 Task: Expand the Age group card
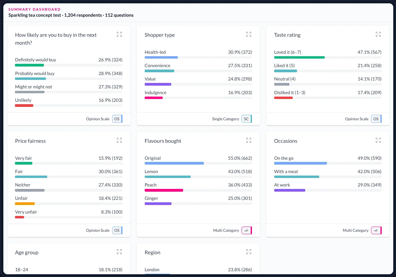click(x=119, y=252)
